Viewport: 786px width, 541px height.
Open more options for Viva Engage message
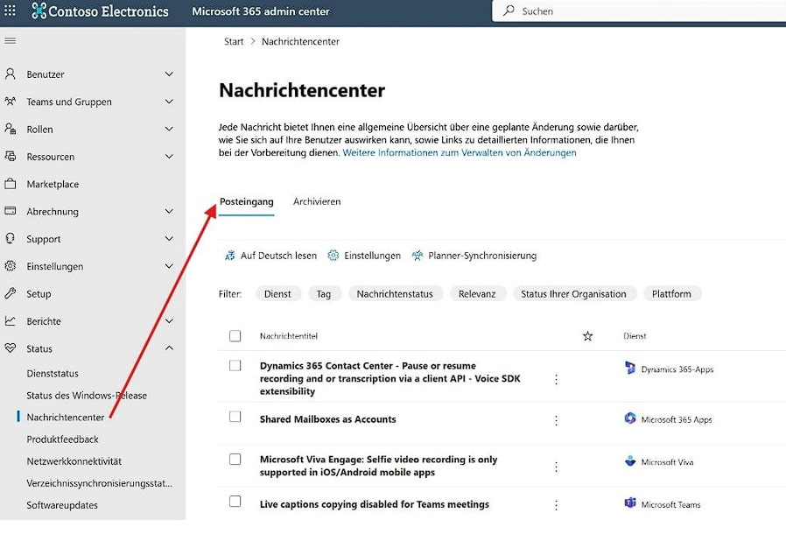[x=556, y=467]
